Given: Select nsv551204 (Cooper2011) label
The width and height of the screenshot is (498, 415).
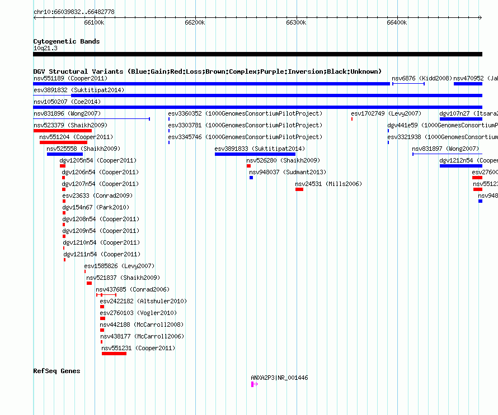Looking at the screenshot, I should click(76, 137).
